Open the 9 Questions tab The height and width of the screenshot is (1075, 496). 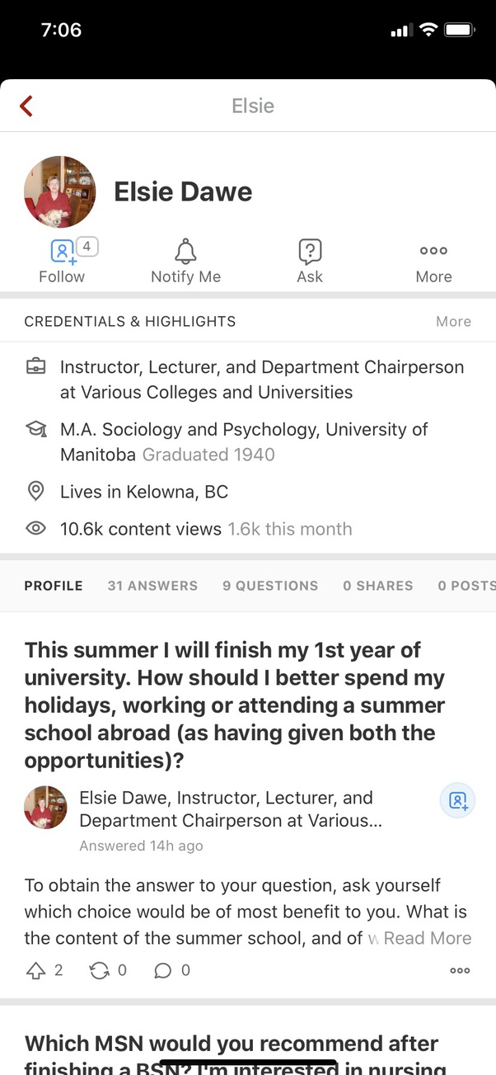coord(270,586)
